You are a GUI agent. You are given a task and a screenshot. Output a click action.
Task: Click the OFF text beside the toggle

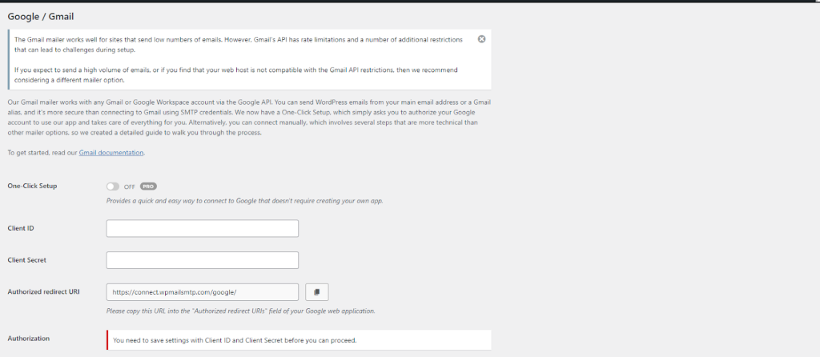coord(130,187)
